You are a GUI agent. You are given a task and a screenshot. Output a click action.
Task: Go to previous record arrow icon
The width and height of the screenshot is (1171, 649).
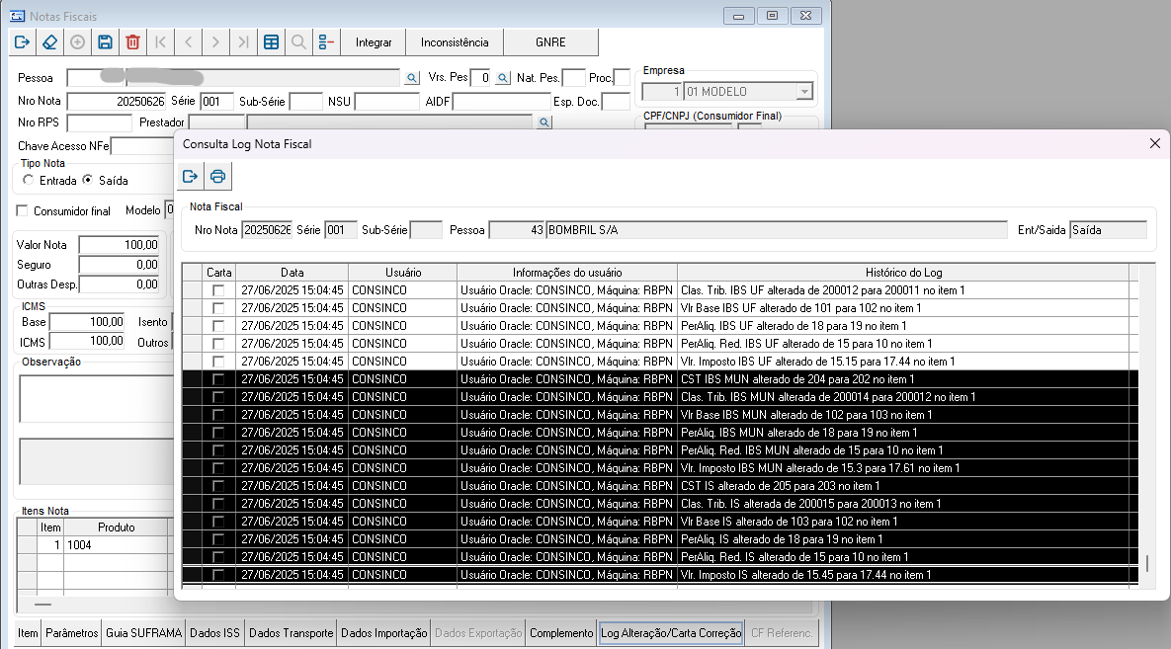[x=188, y=42]
